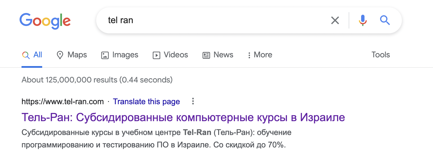Click the News newspaper icon
Screen dimensions: 433x159
tap(206, 55)
